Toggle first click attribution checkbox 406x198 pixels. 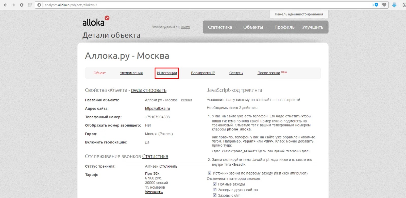209,173
